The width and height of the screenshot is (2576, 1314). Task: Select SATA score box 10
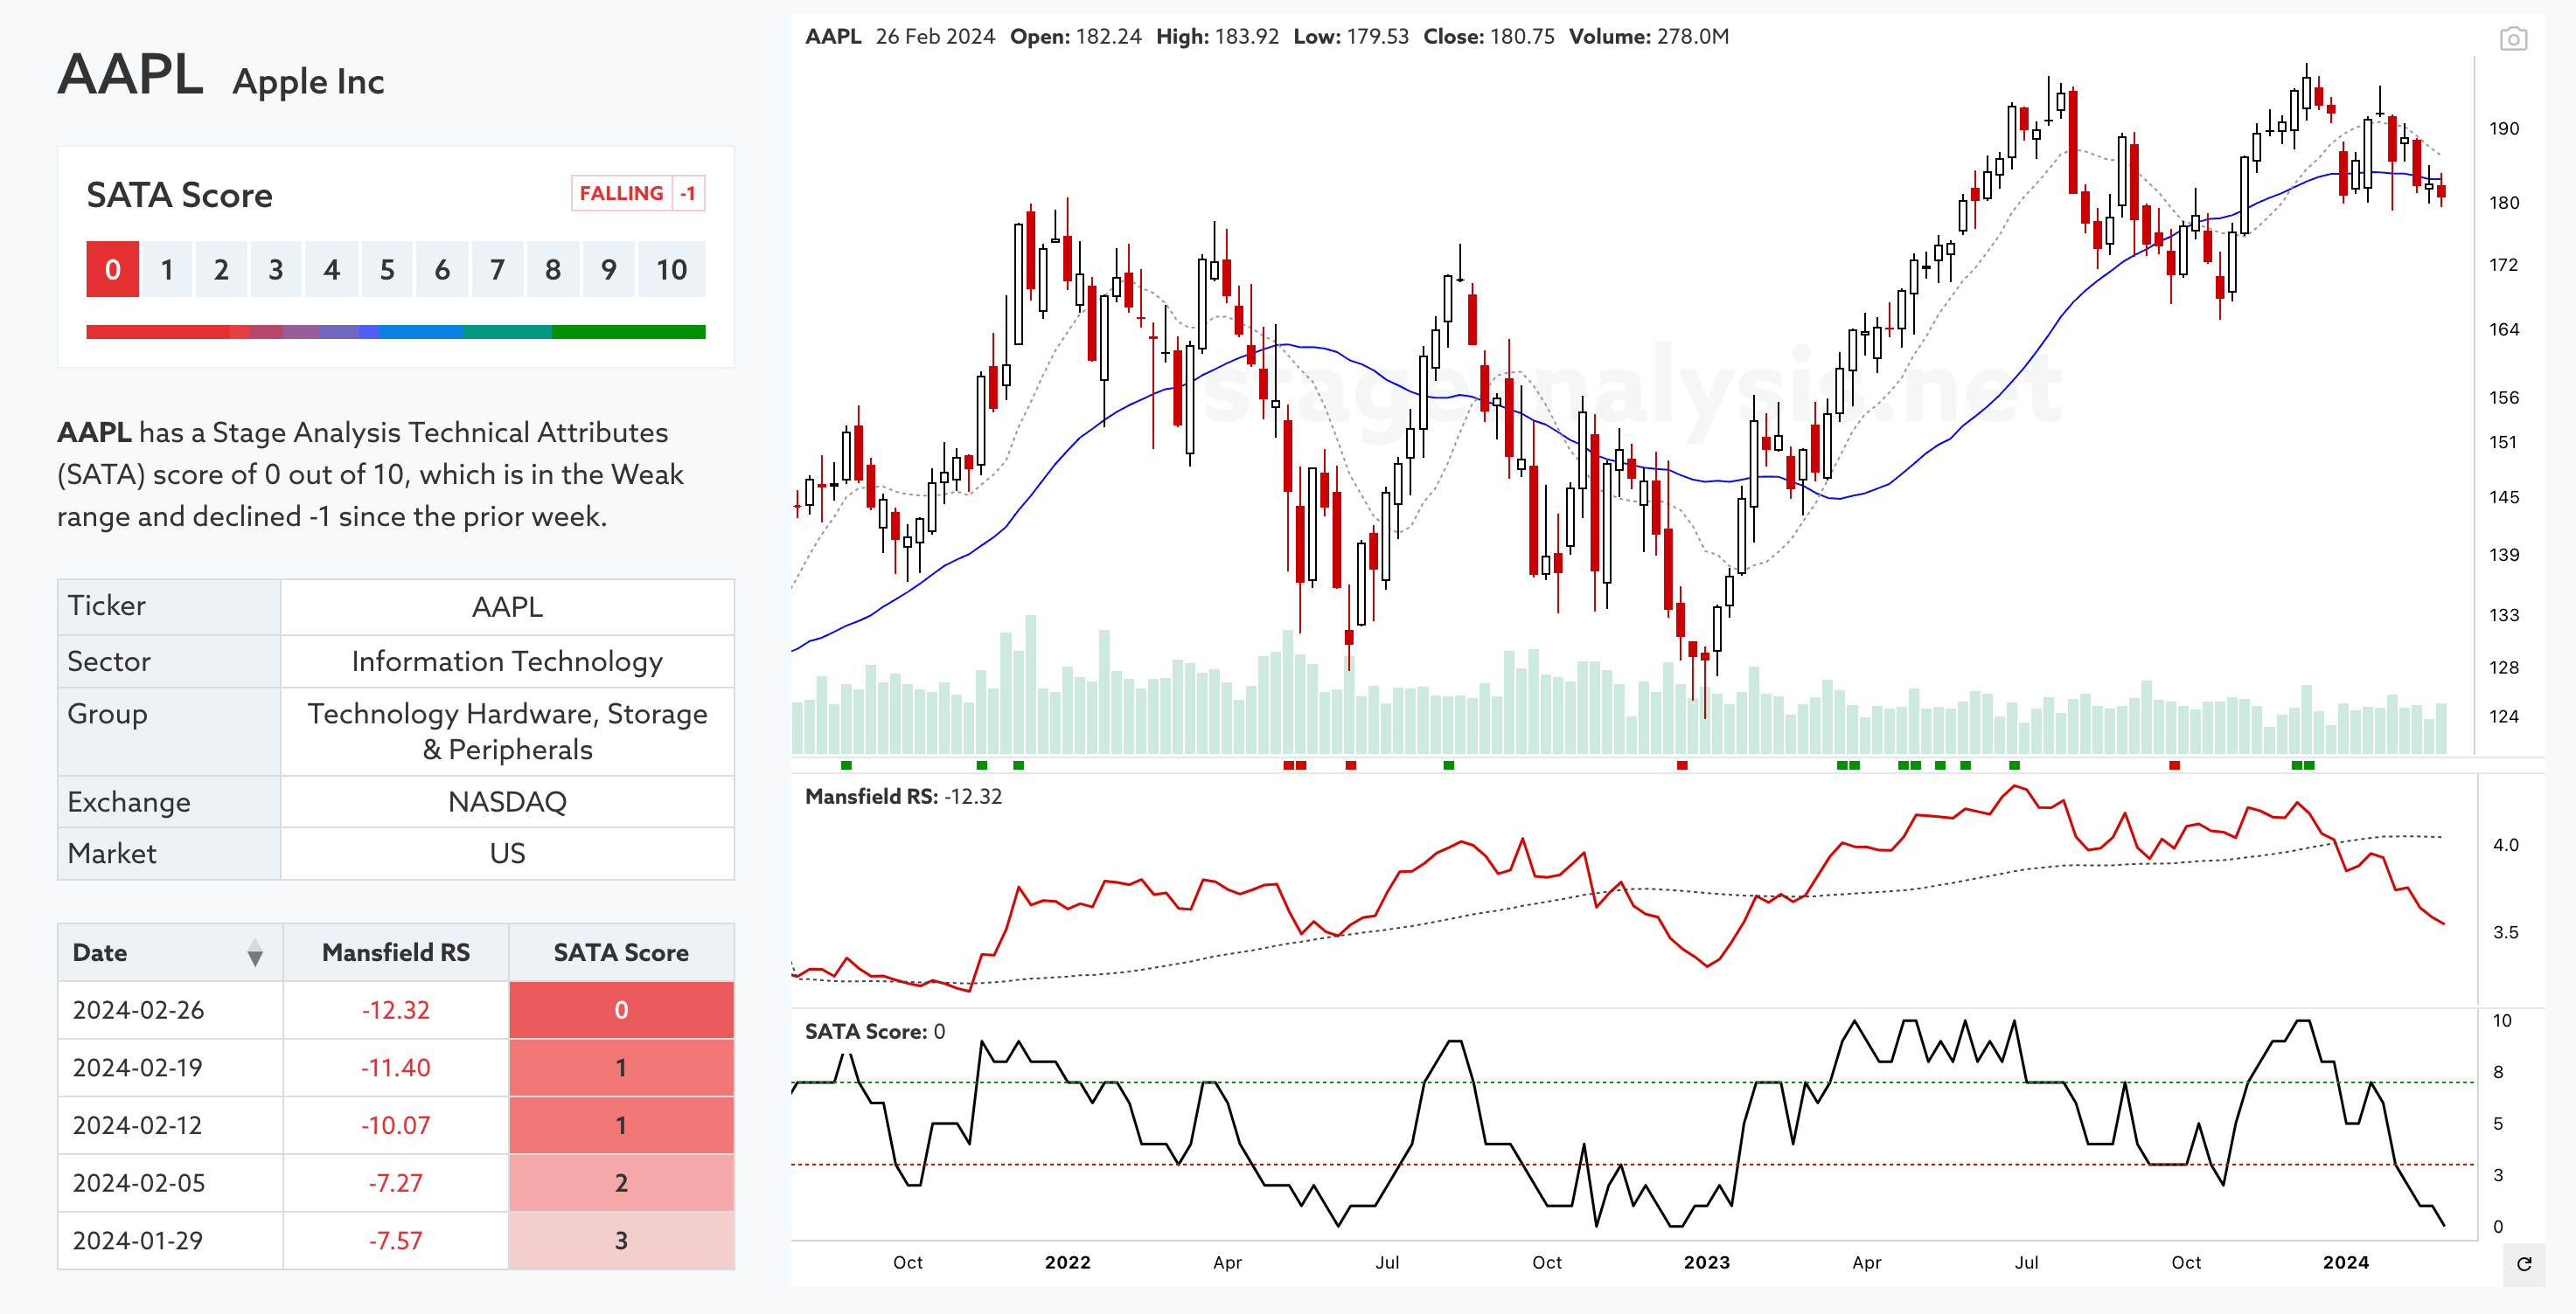coord(671,269)
